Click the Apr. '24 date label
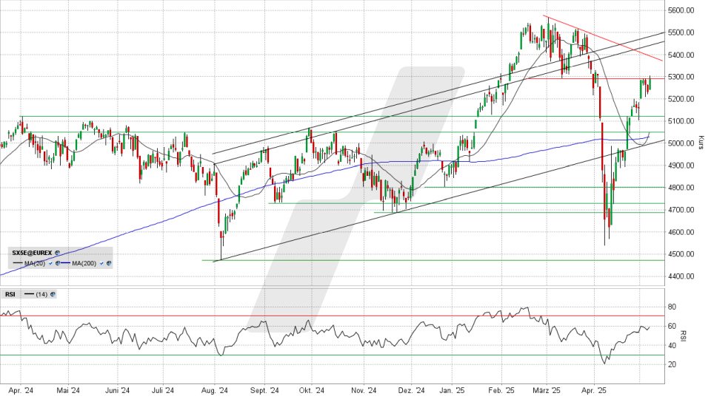This screenshot has width=711, height=399. 21,390
